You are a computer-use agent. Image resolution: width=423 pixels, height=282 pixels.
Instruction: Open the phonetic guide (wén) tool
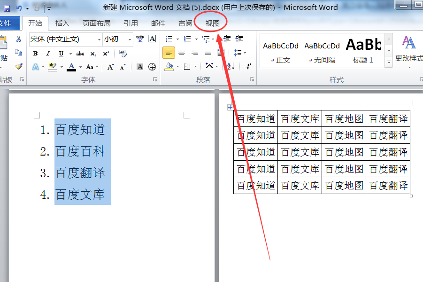pyautogui.click(x=140, y=39)
